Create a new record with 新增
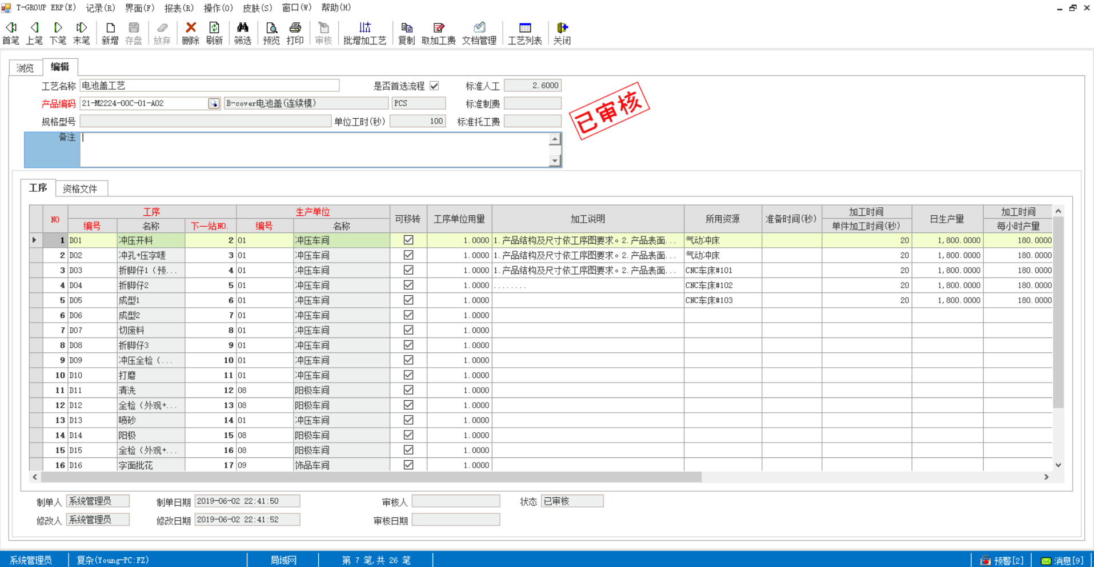 [x=110, y=33]
